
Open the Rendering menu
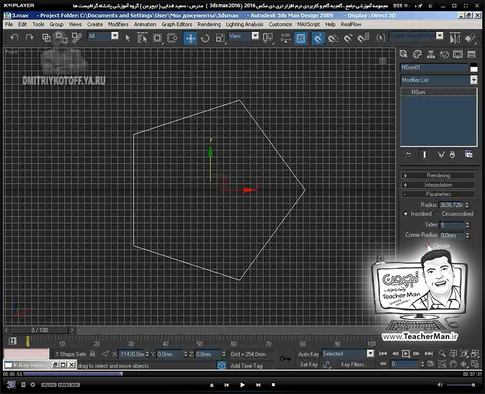(209, 24)
